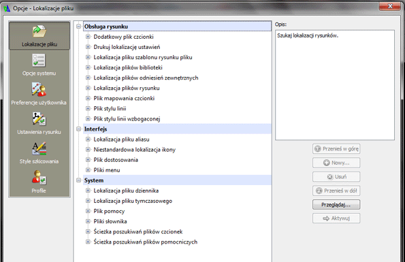Screen dimensions: 405x262
Task: Click the Usuń button
Action: coord(336,177)
